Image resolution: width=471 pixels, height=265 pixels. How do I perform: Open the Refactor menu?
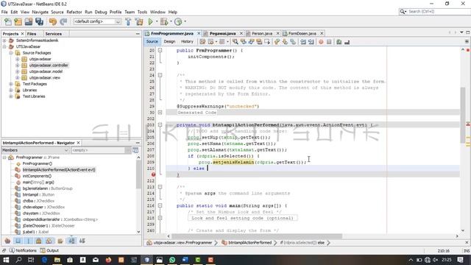[x=74, y=12]
